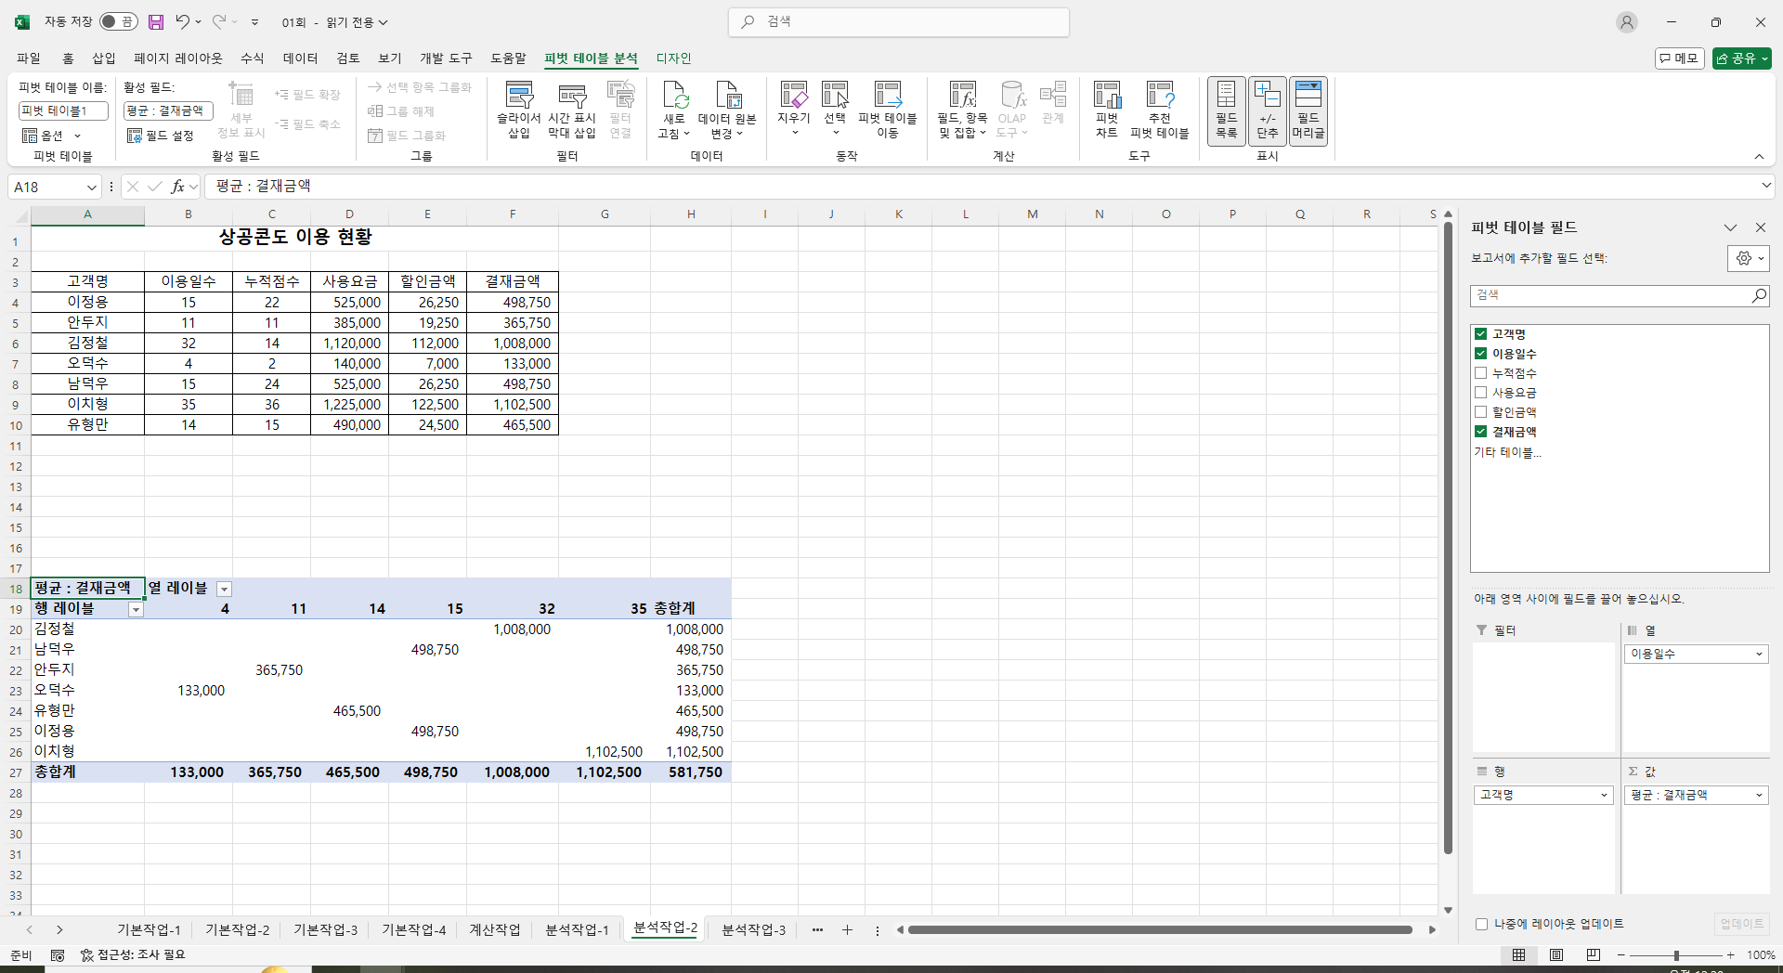Uncheck the 고객명 field checkbox
Image resolution: width=1783 pixels, height=973 pixels.
point(1480,334)
